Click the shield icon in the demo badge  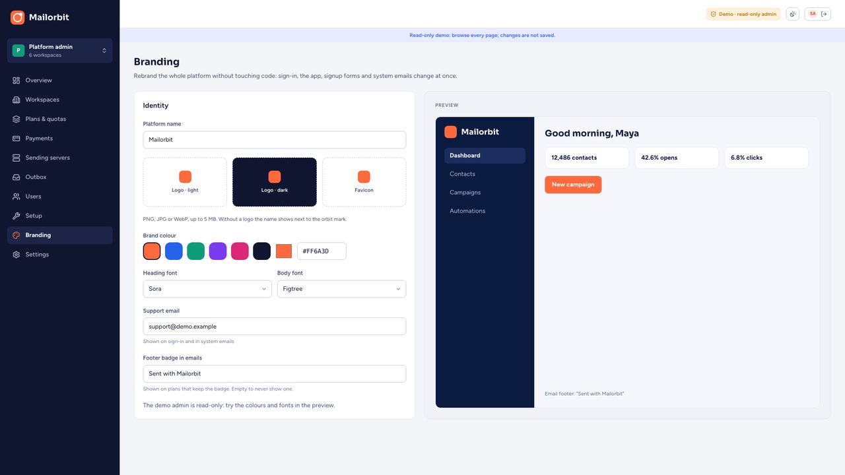click(x=713, y=14)
